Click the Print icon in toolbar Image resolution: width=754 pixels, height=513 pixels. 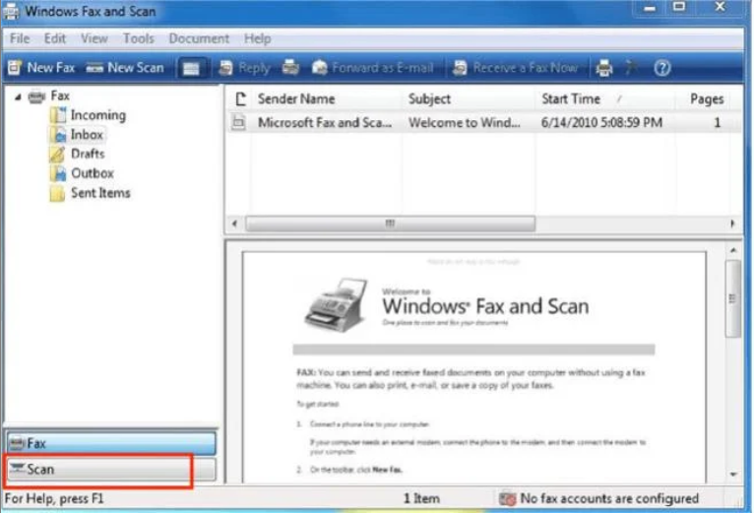(x=604, y=68)
